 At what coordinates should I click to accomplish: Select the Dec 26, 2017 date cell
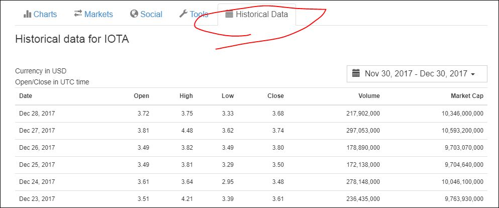tap(37, 148)
